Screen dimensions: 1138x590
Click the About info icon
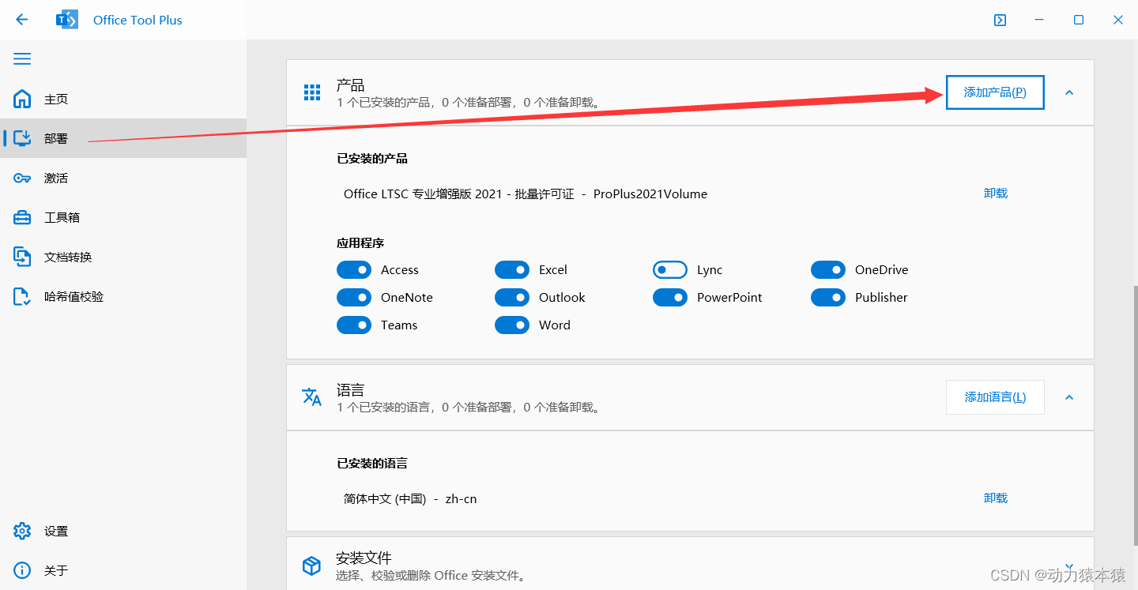22,570
